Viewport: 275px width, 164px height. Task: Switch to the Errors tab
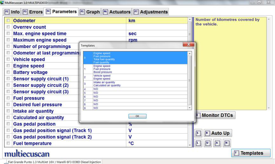click(x=33, y=12)
